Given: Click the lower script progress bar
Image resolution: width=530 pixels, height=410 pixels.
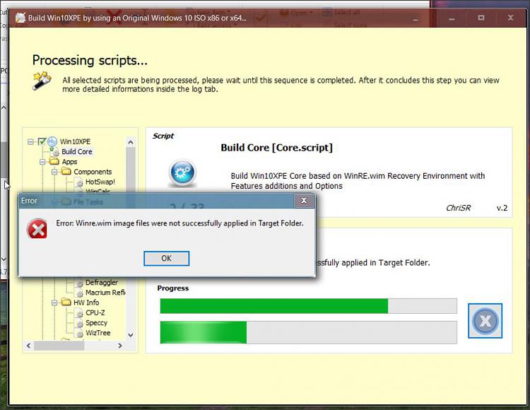Looking at the screenshot, I should (309, 332).
